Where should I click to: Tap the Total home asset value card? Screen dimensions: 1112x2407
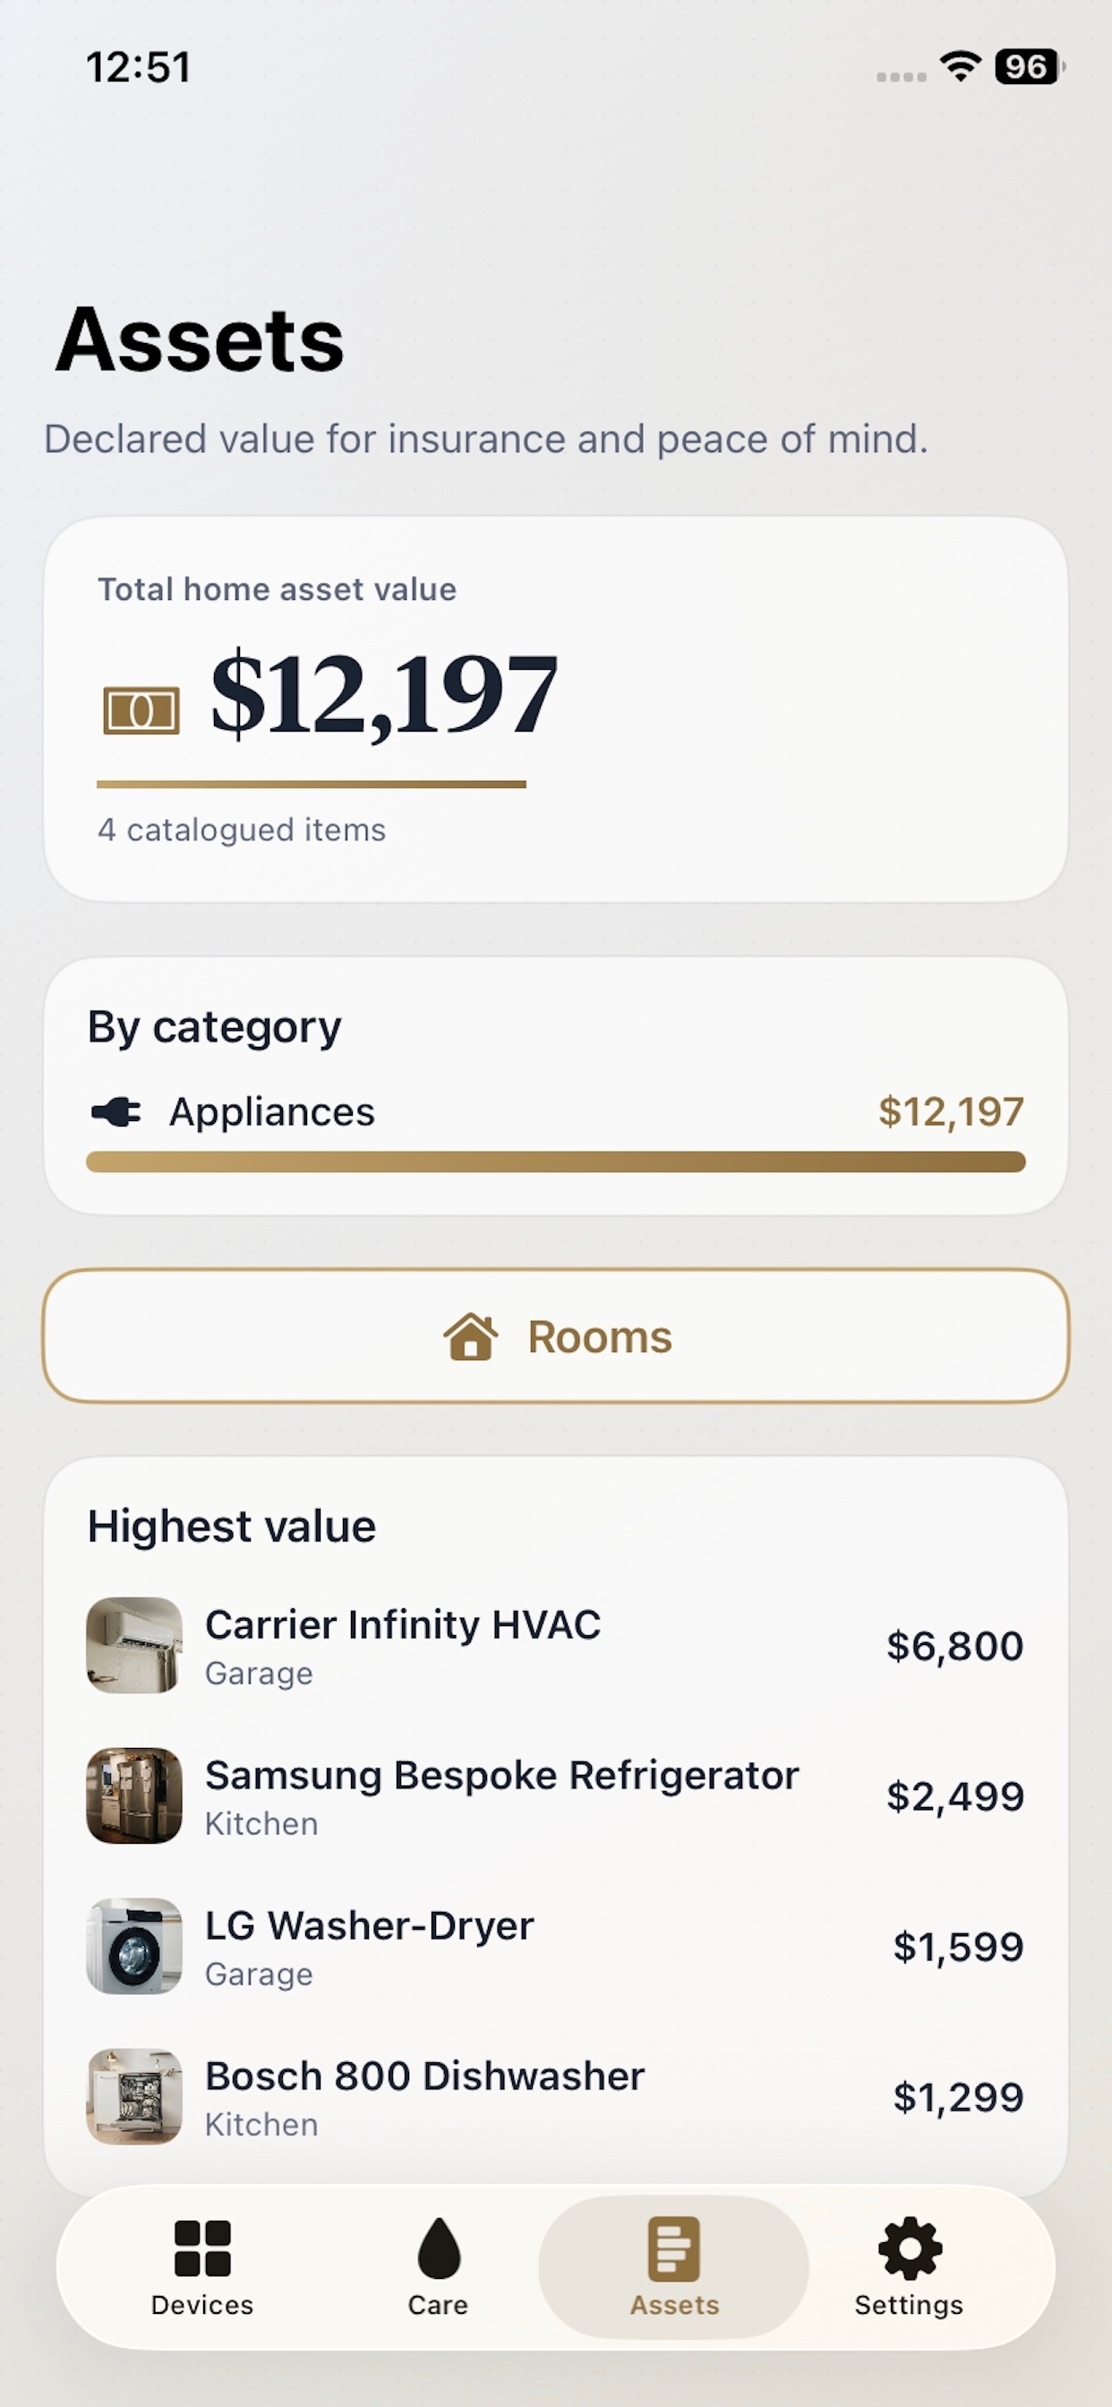click(x=556, y=709)
